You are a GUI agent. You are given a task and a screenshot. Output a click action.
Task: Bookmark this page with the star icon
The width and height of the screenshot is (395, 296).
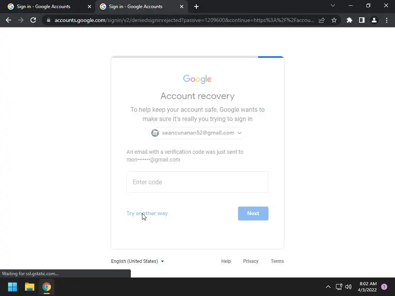click(334, 20)
